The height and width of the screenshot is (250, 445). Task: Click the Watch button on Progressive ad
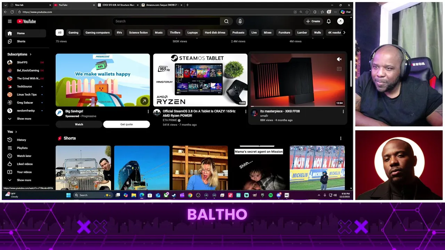(x=79, y=124)
